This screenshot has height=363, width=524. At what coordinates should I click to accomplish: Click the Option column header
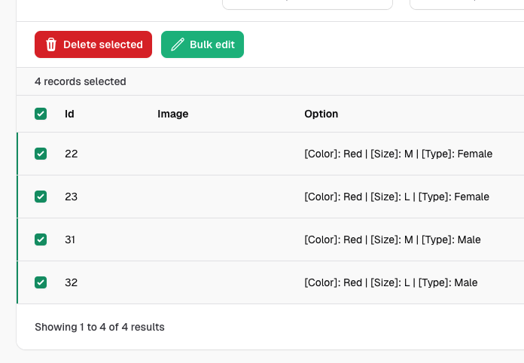tap(321, 114)
